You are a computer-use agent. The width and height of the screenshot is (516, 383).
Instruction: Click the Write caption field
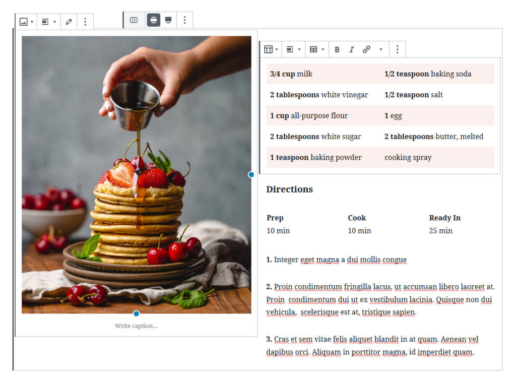(x=136, y=326)
